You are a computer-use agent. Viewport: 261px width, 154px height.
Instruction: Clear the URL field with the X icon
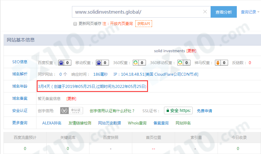tap(205, 12)
